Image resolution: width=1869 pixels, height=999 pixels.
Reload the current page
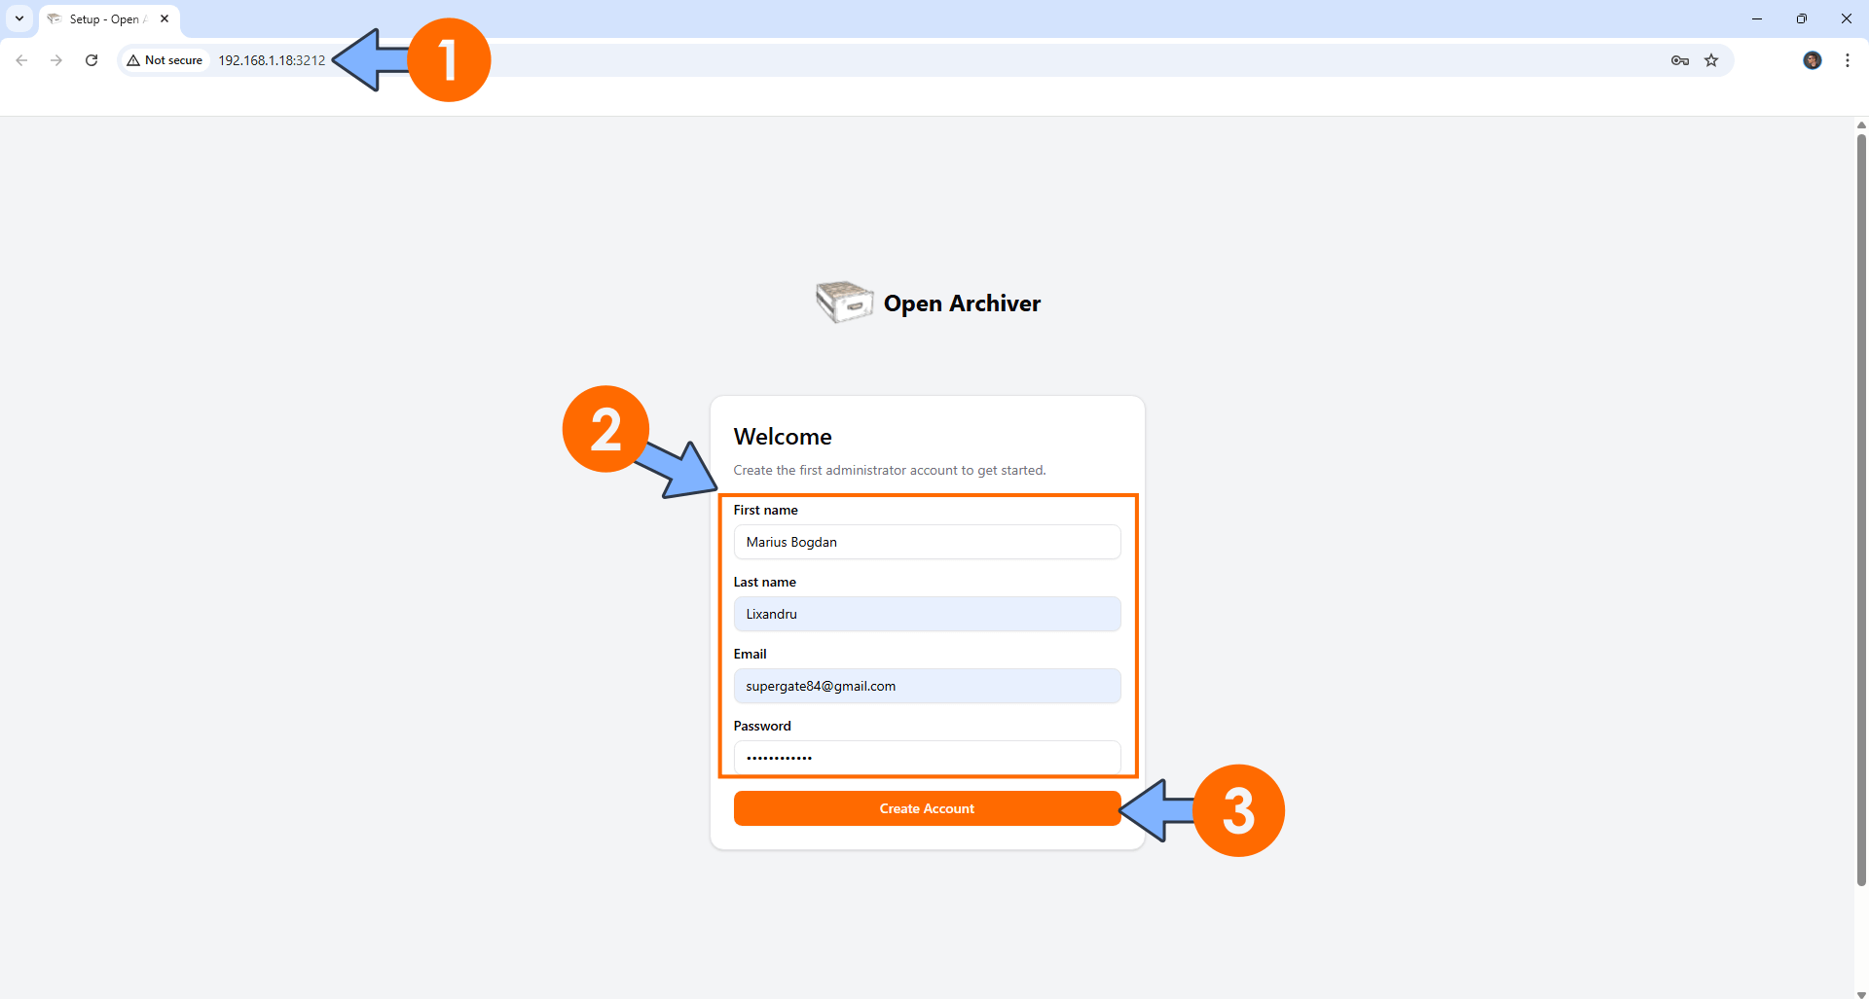(92, 60)
